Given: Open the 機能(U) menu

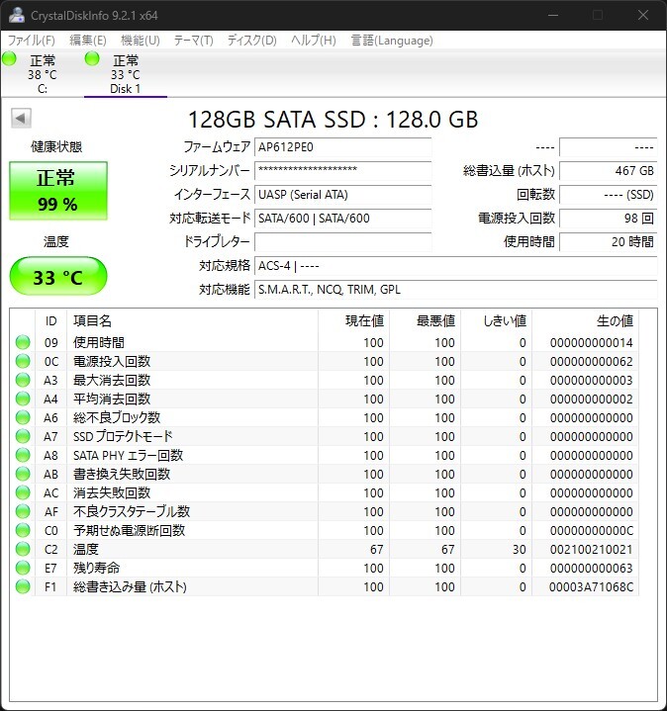Looking at the screenshot, I should pos(141,41).
